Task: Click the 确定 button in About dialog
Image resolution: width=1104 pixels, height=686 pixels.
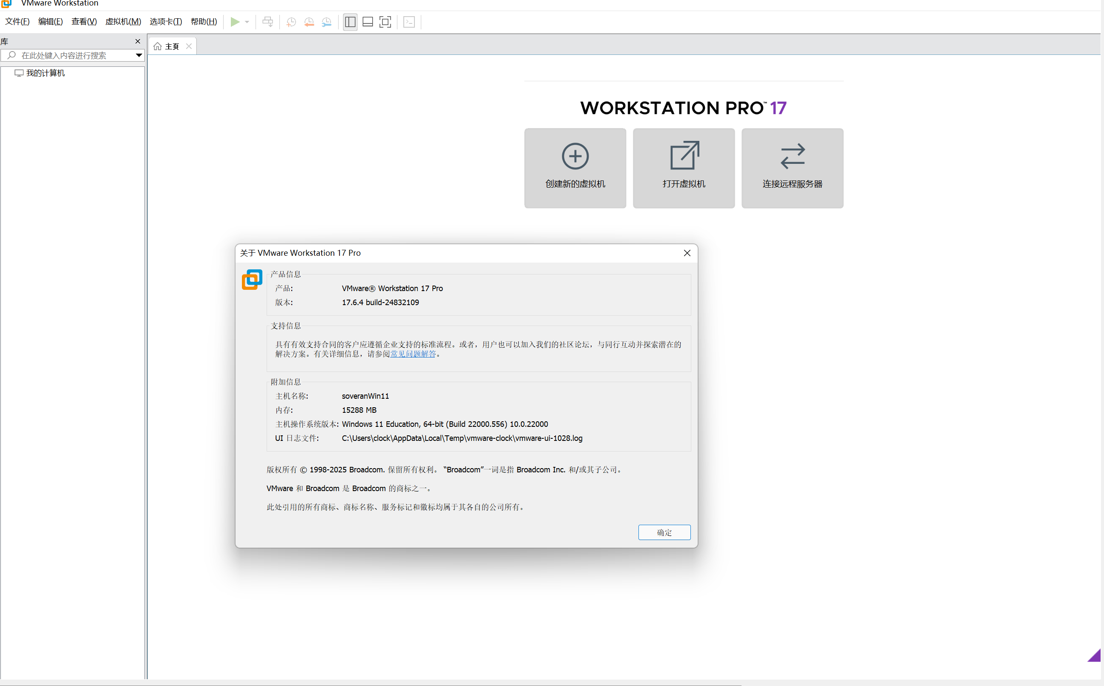Action: (664, 532)
